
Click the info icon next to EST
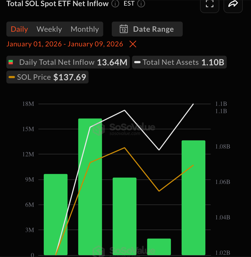[x=141, y=4]
